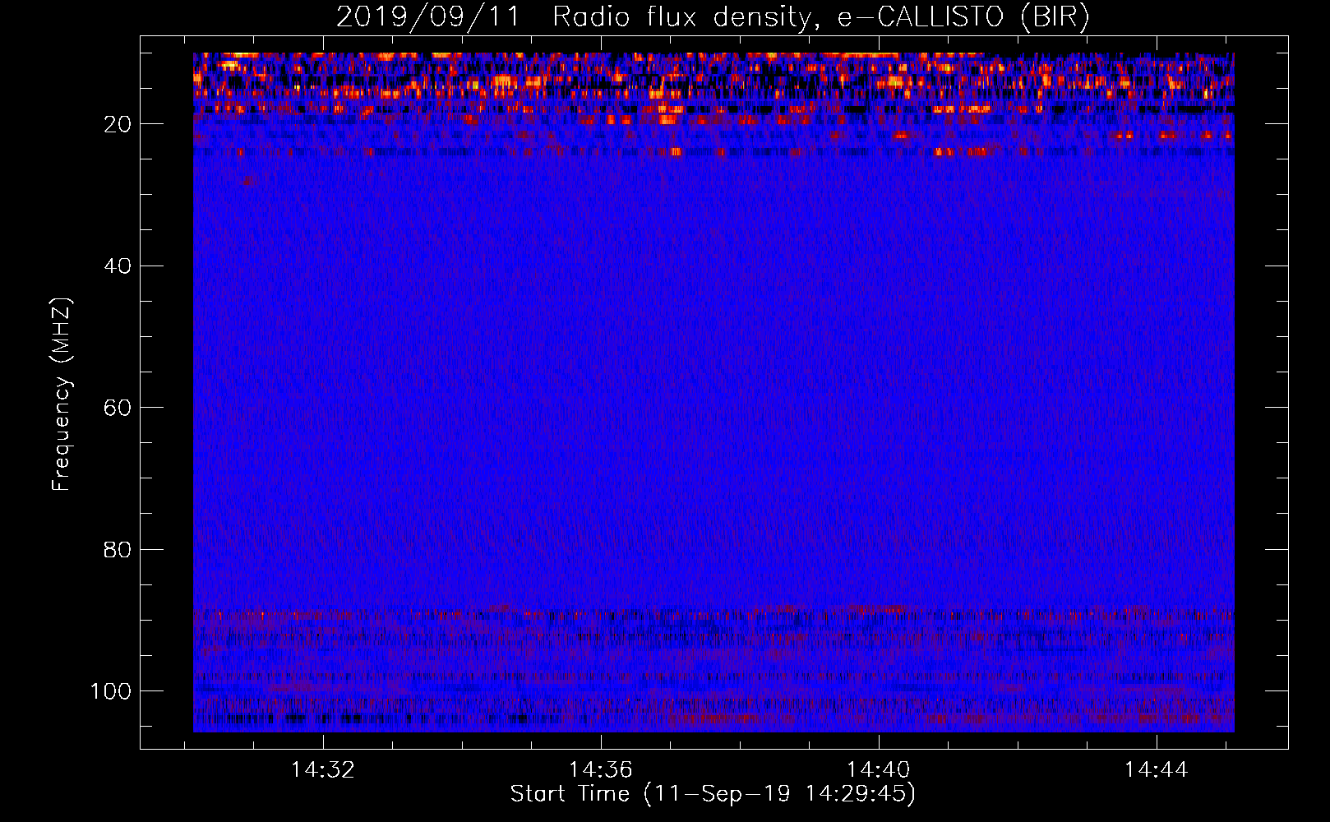Click the '80' frequency tick label

click(118, 550)
